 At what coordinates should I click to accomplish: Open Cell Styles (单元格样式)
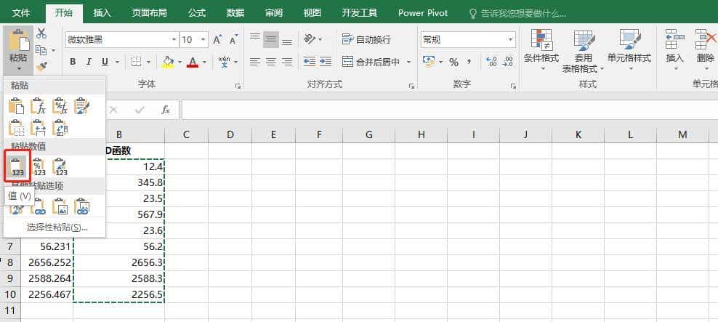coord(629,50)
